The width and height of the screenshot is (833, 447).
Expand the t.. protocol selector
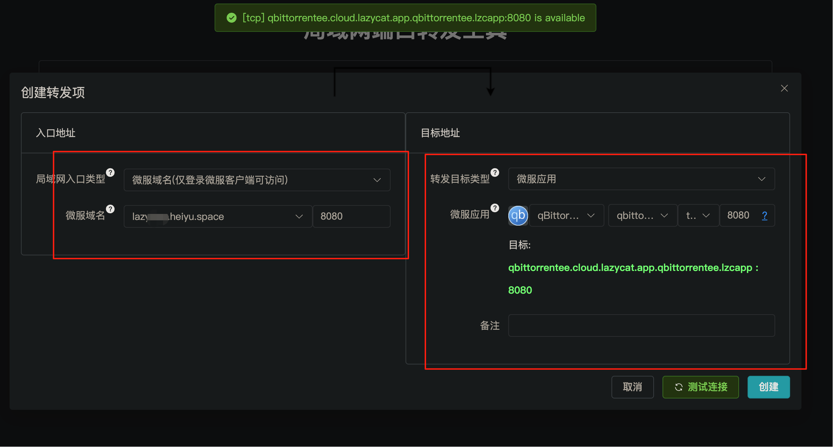(x=698, y=215)
